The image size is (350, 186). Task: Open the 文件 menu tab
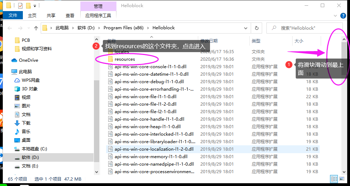(x=13, y=15)
